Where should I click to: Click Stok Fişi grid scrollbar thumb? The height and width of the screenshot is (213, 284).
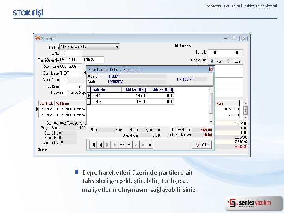[x=245, y=110]
